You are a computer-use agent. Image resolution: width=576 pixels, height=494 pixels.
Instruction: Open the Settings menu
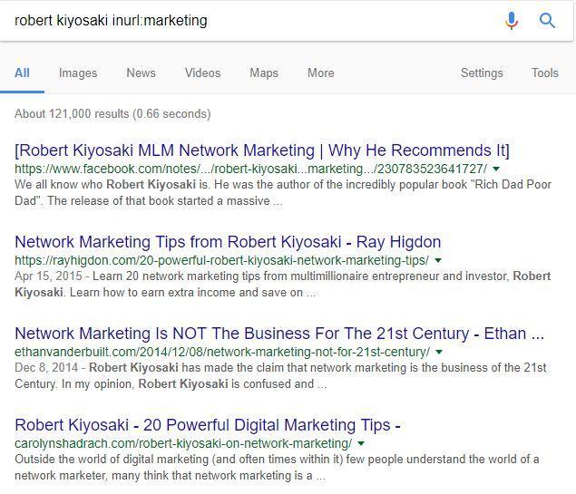[x=482, y=73]
